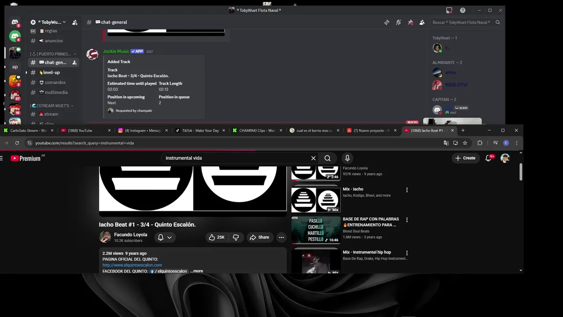Click search magnifier in Discord search box
This screenshot has width=563, height=317.
[498, 22]
